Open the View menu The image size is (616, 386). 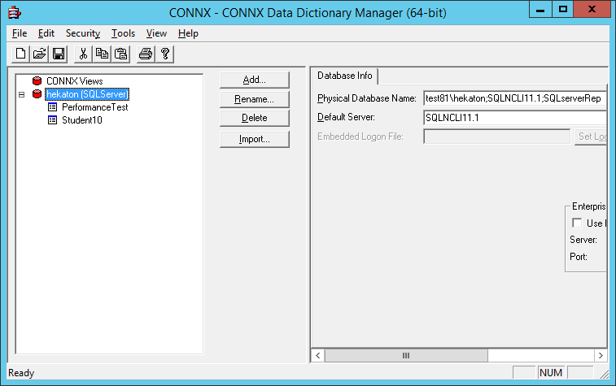[x=156, y=33]
